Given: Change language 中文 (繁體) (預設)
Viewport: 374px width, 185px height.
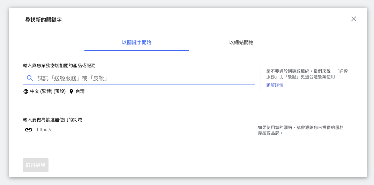Looking at the screenshot, I should point(48,91).
